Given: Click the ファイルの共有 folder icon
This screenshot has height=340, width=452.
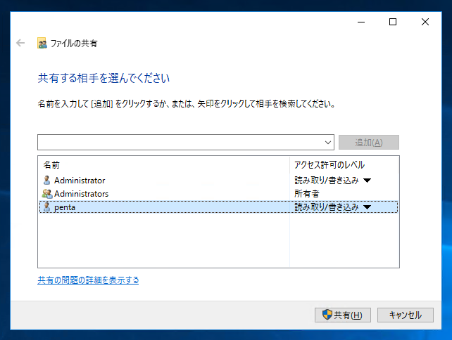Looking at the screenshot, I should pos(42,43).
